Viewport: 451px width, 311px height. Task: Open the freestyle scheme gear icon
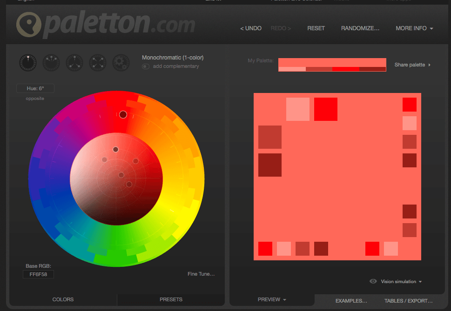[x=121, y=62]
